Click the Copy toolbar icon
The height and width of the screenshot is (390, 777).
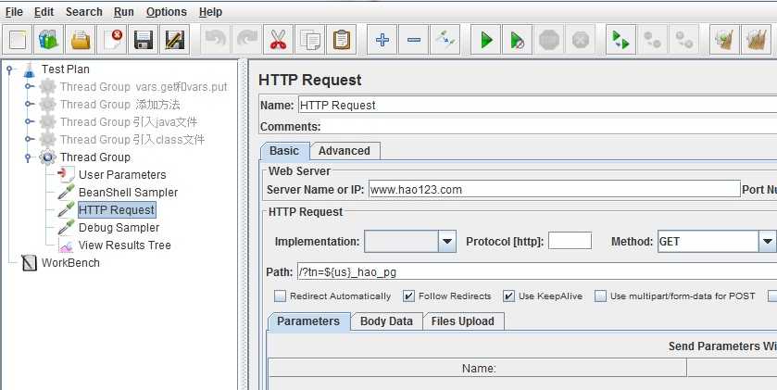[309, 40]
